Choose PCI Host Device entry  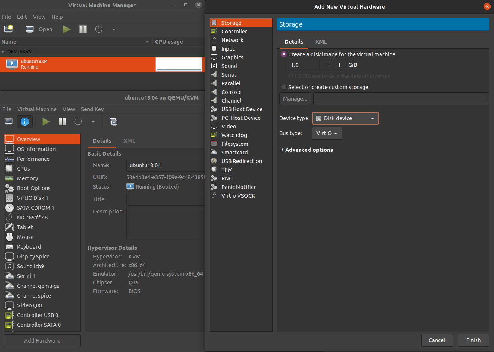241,118
